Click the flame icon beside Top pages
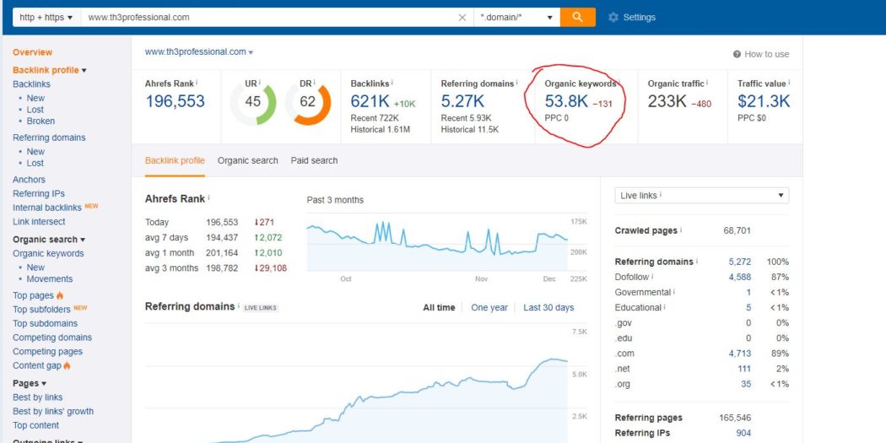This screenshot has height=443, width=886. click(x=60, y=295)
